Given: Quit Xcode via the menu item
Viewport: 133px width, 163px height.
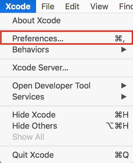Looking at the screenshot, I should coord(66,155).
